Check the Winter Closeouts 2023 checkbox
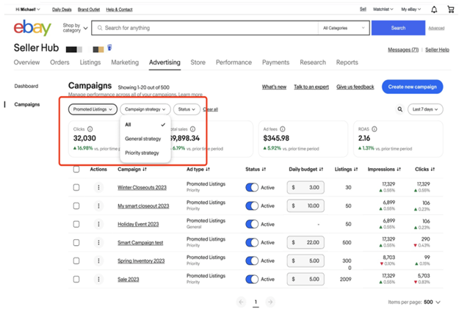Image resolution: width=459 pixels, height=317 pixels. [x=76, y=187]
